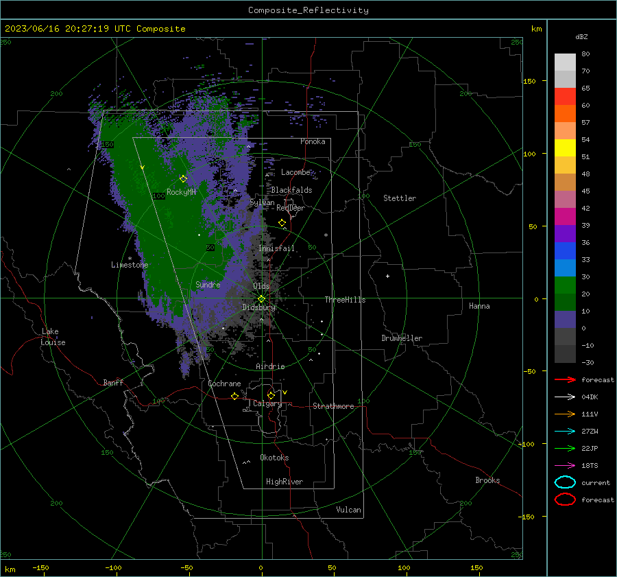
Task: Click the HighRiver town label
Action: coord(285,482)
